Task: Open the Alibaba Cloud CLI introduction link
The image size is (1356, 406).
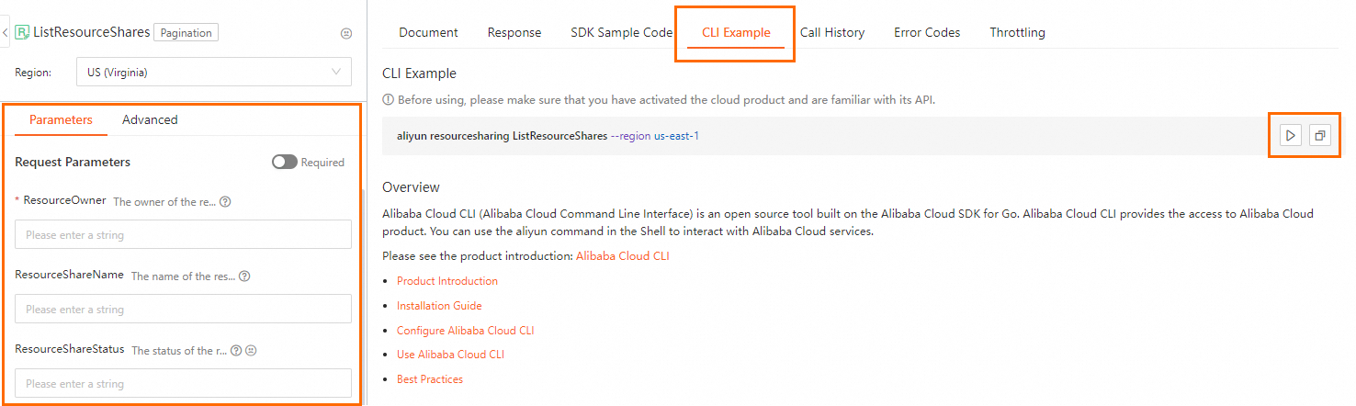Action: (x=622, y=256)
